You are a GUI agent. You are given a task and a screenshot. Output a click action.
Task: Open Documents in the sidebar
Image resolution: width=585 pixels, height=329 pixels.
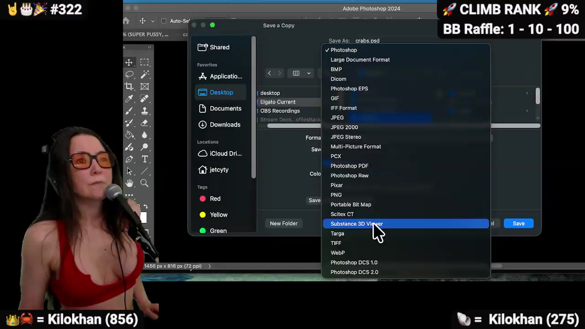(x=221, y=108)
